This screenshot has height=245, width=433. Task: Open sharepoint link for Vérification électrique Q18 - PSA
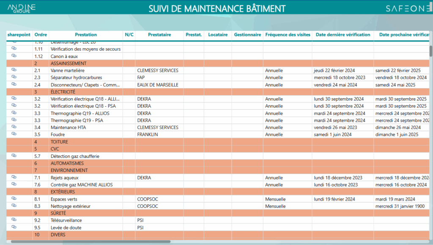point(14,105)
